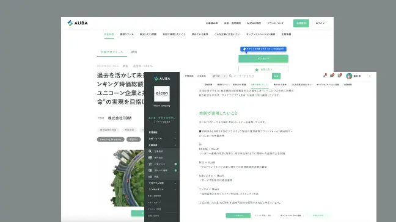Click the Amazing Startups tag pill
Viewport: 396px width, 222px height.
[x=111, y=139]
